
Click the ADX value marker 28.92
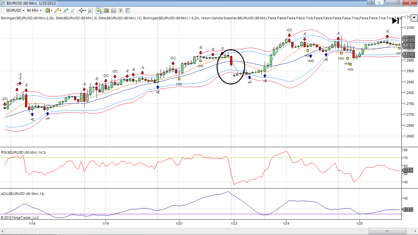pyautogui.click(x=409, y=210)
